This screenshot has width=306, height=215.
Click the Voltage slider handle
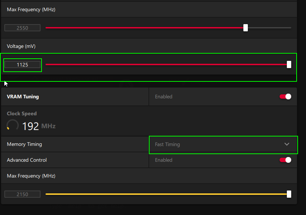coord(289,64)
